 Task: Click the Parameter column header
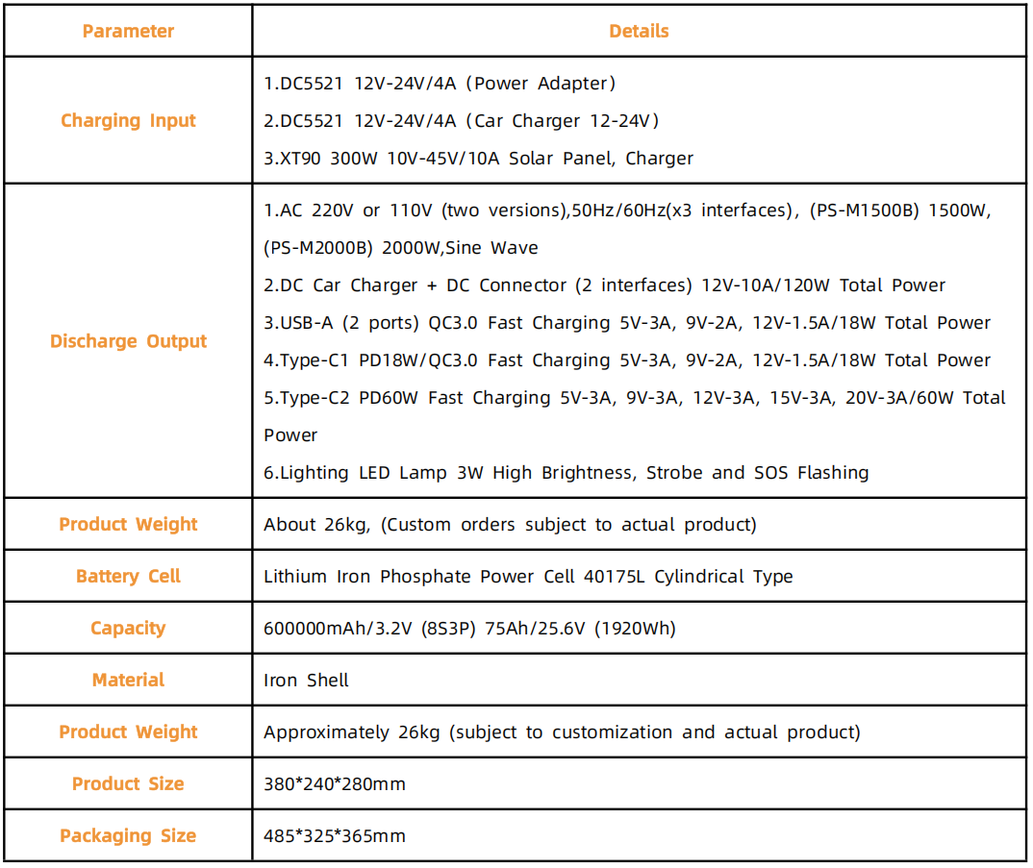(x=128, y=31)
